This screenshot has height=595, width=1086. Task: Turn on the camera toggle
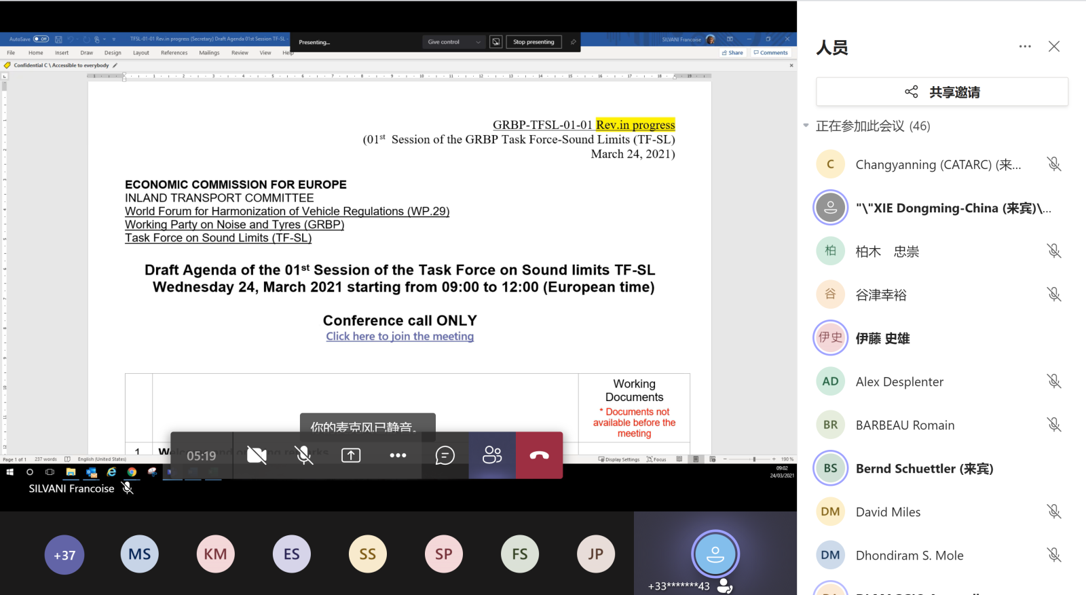[x=257, y=455]
